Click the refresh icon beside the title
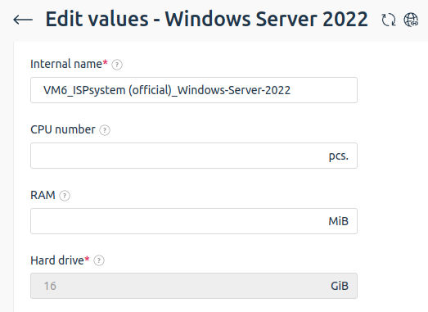The width and height of the screenshot is (428, 312). coord(389,20)
